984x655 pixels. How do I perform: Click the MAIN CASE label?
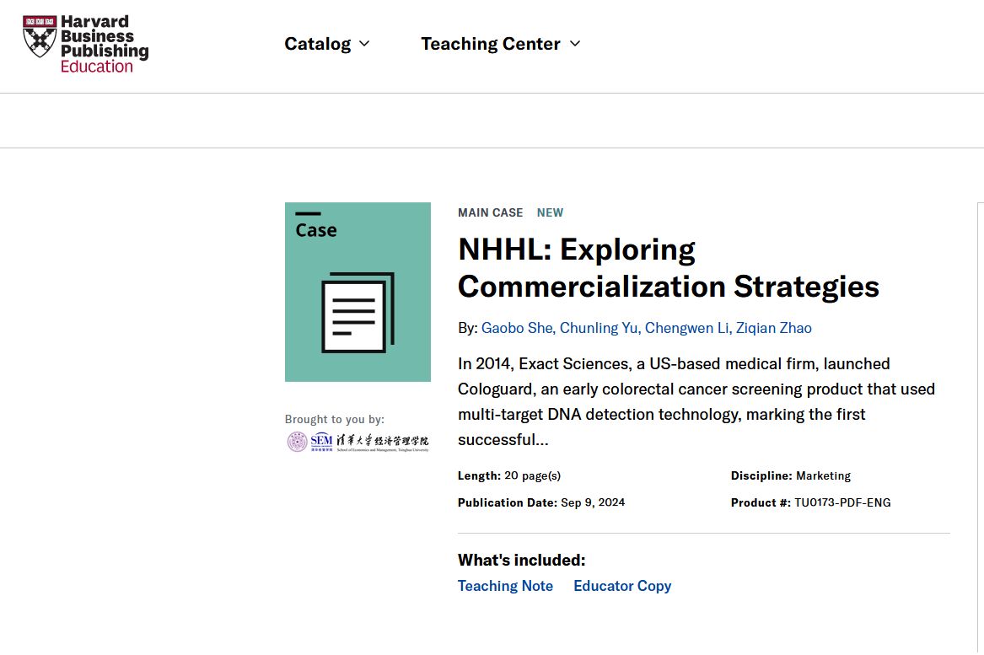(490, 212)
